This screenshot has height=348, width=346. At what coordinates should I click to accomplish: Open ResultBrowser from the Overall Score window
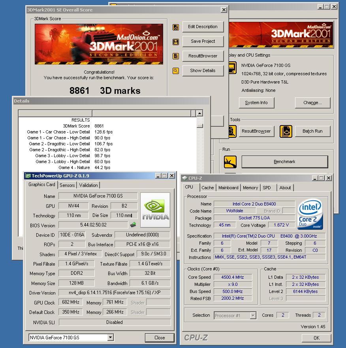point(203,56)
